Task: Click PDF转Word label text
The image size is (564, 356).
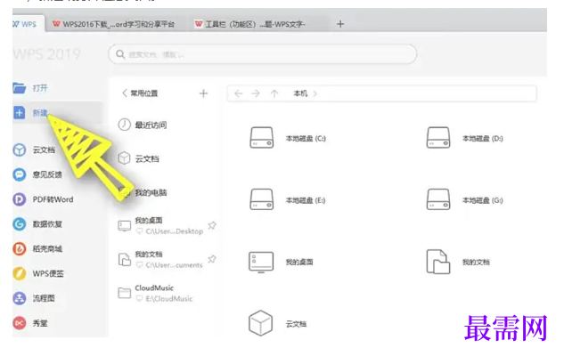Action: [53, 199]
